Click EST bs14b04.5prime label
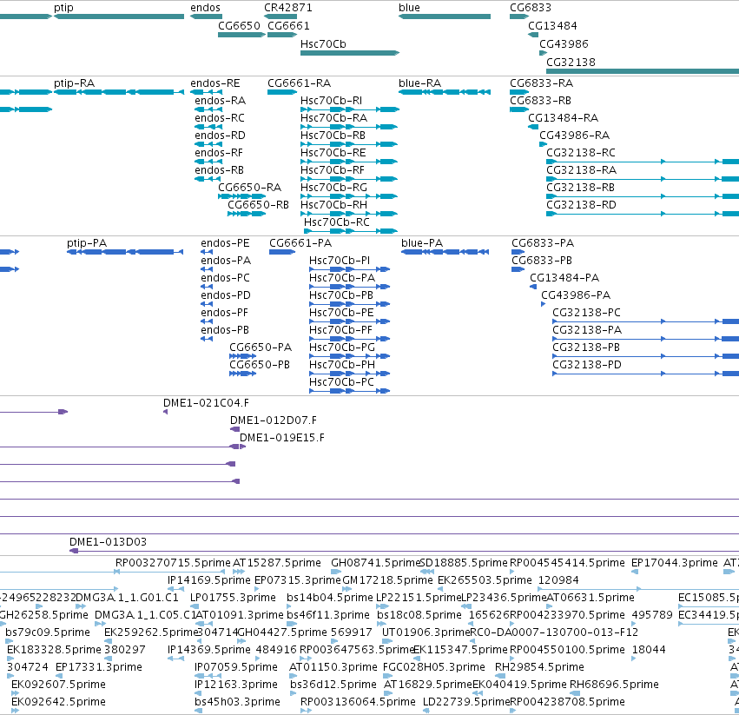This screenshot has height=715, width=739. [330, 598]
